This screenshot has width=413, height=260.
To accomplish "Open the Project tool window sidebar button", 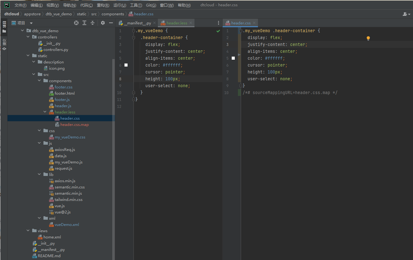I will pos(4,27).
